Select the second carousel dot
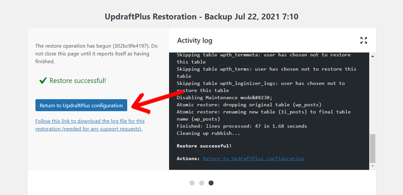 [202, 183]
